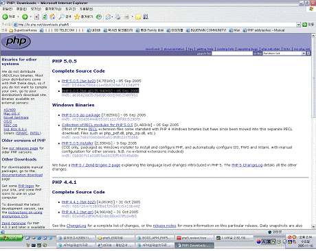
Task: Open the Novell NetWare binaries link
Action: (16, 117)
